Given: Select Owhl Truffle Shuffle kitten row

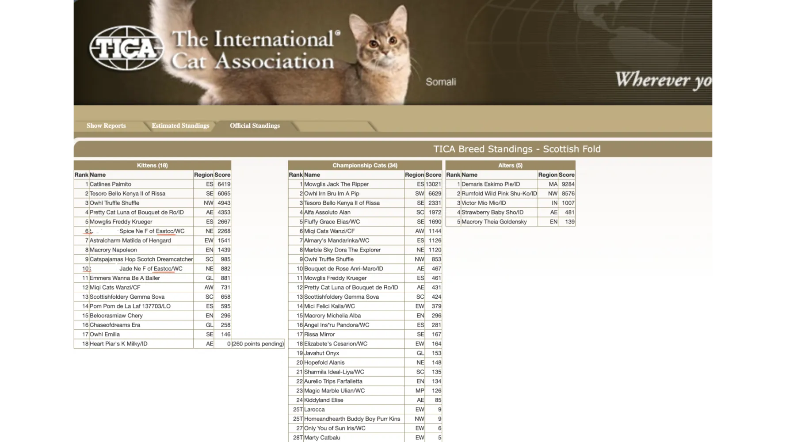Looking at the screenshot, I should (x=153, y=203).
